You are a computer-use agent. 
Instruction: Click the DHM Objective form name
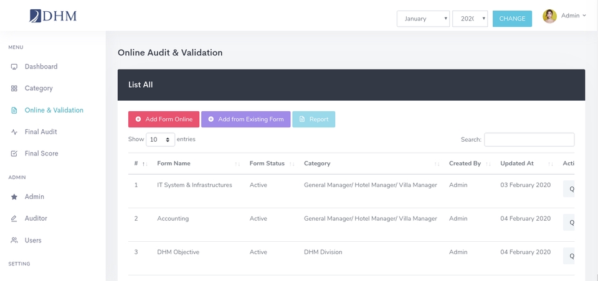(x=178, y=252)
